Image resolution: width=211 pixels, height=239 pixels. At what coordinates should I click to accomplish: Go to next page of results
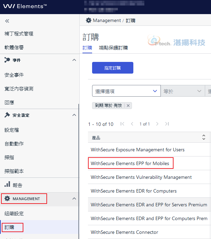157,124
